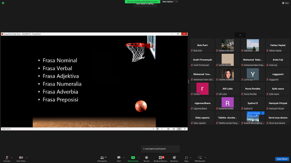Collapse gallery with the up chevron
This screenshot has height=163, width=291.
240,35
